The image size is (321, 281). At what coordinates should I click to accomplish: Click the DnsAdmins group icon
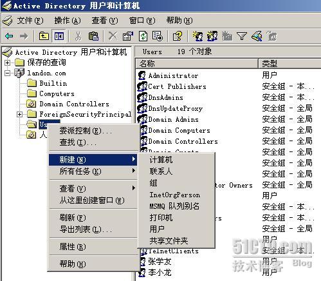[142, 97]
